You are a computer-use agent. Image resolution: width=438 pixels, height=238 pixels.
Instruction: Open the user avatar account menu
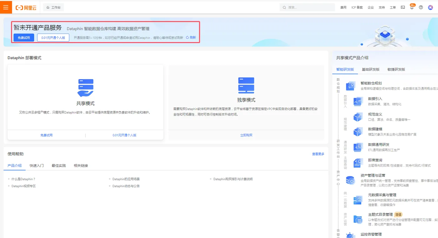pyautogui.click(x=430, y=7)
